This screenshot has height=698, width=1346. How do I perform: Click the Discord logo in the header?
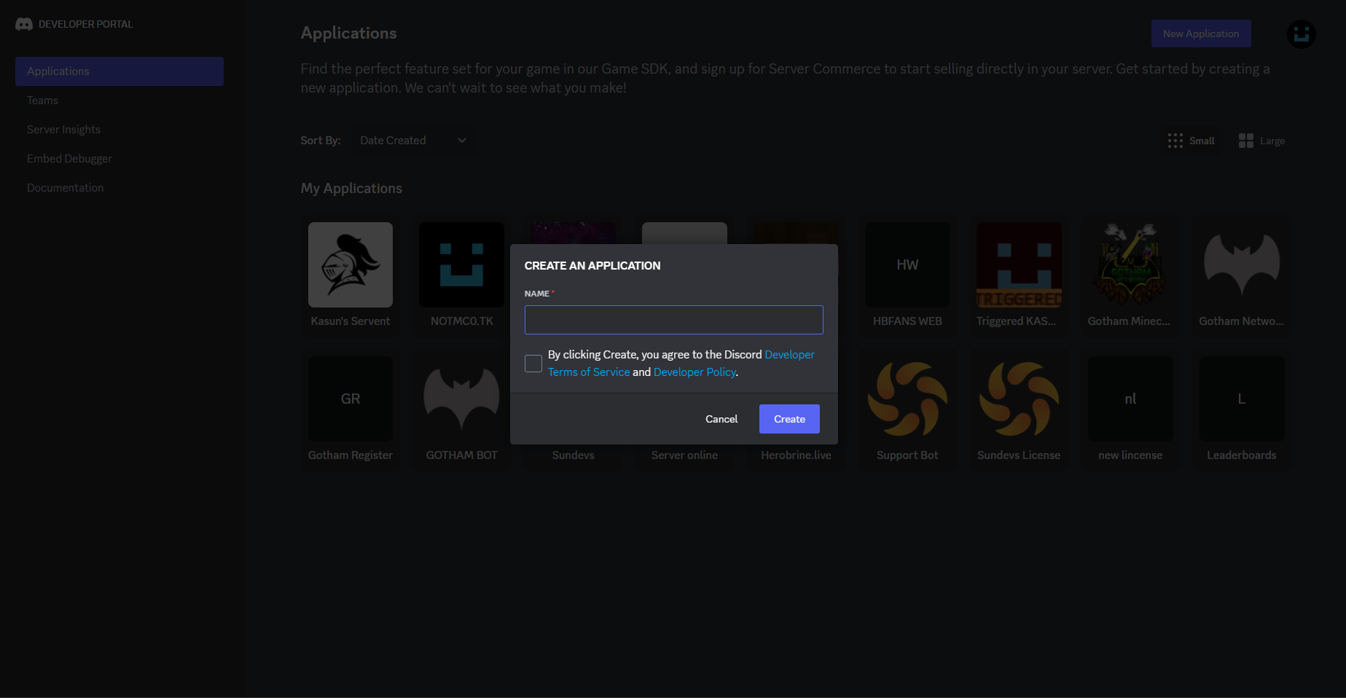(24, 24)
